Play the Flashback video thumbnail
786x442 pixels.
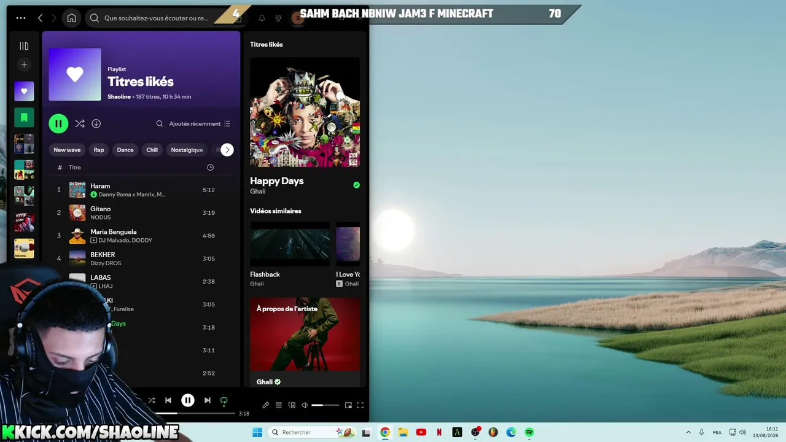(x=290, y=244)
